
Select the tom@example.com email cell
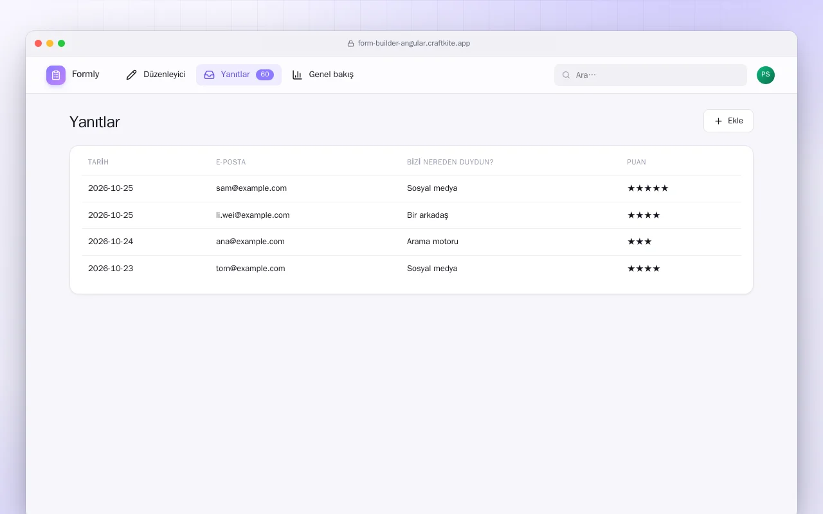pos(251,269)
